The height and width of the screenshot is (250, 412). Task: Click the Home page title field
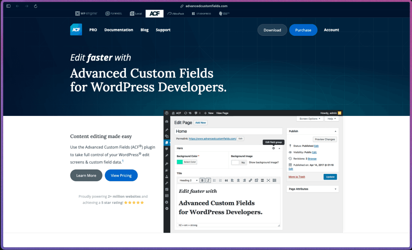229,131
